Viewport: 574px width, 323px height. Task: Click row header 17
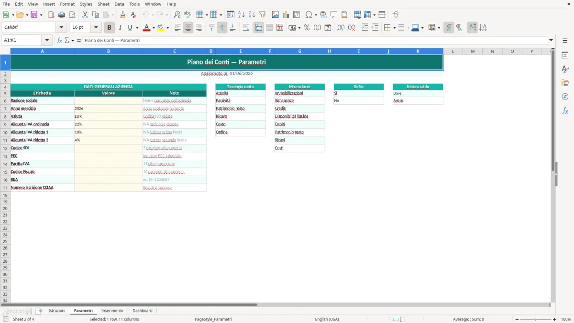(x=5, y=188)
